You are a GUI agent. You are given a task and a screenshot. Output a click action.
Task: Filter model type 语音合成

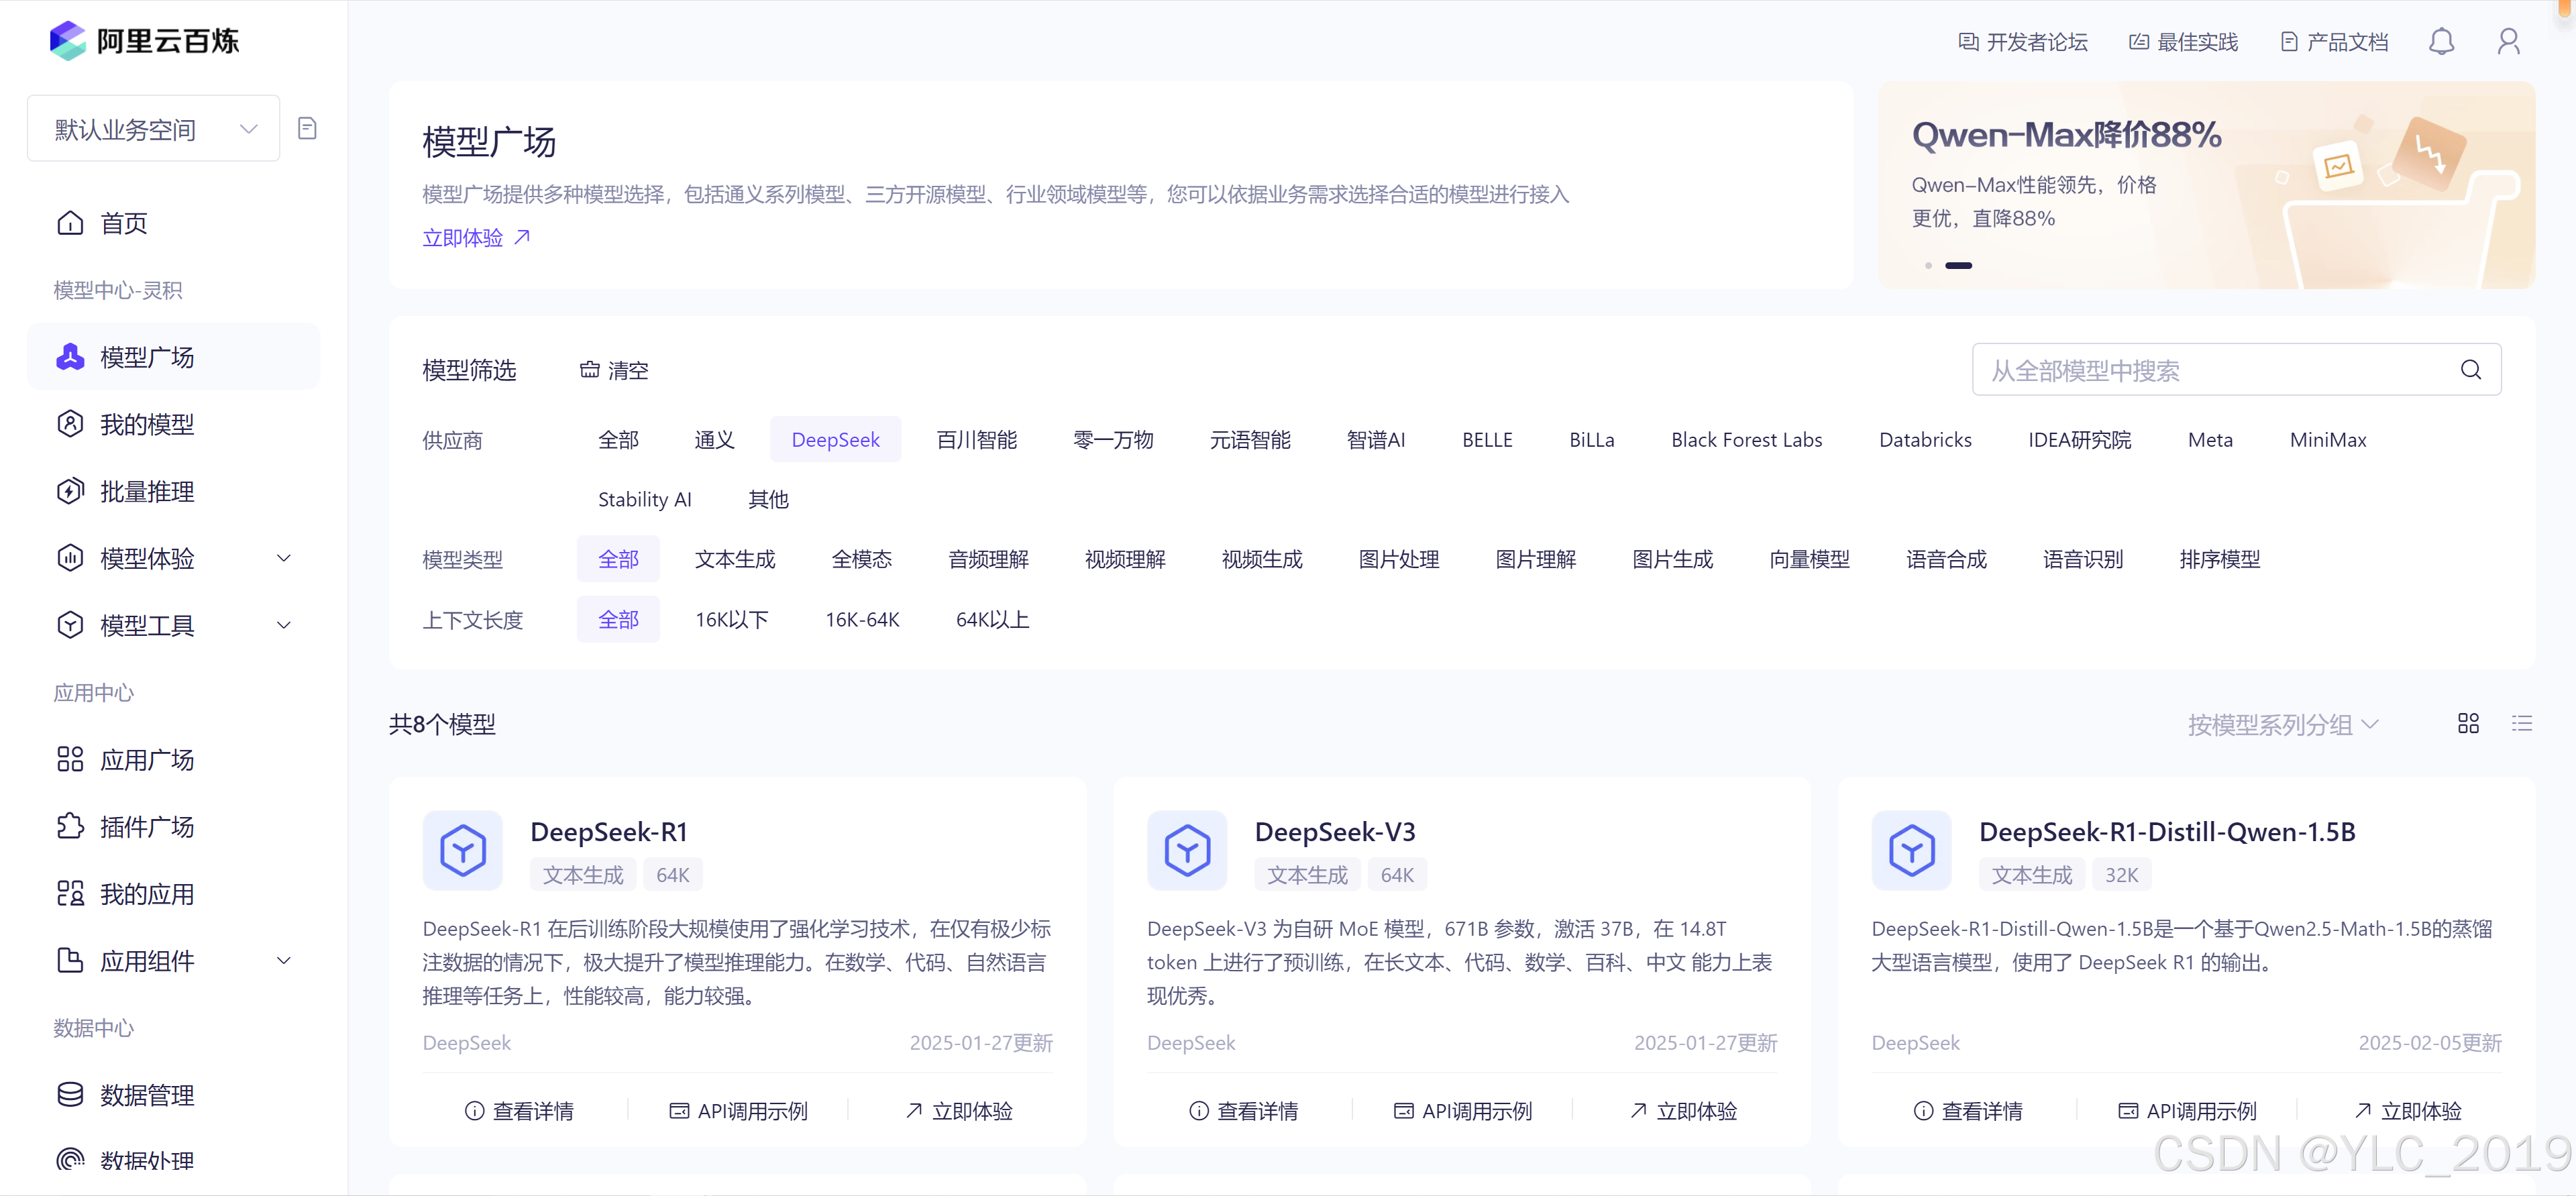(x=1946, y=559)
